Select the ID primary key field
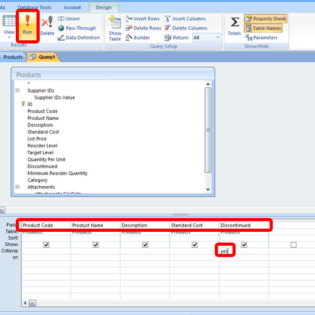 click(x=30, y=104)
